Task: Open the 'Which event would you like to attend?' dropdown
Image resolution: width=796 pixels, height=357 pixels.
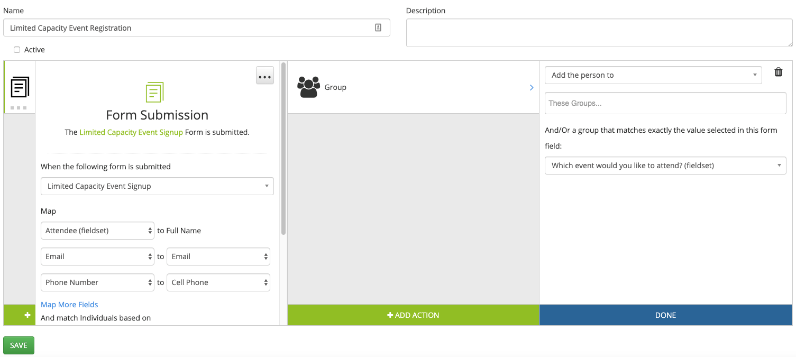Action: point(665,165)
